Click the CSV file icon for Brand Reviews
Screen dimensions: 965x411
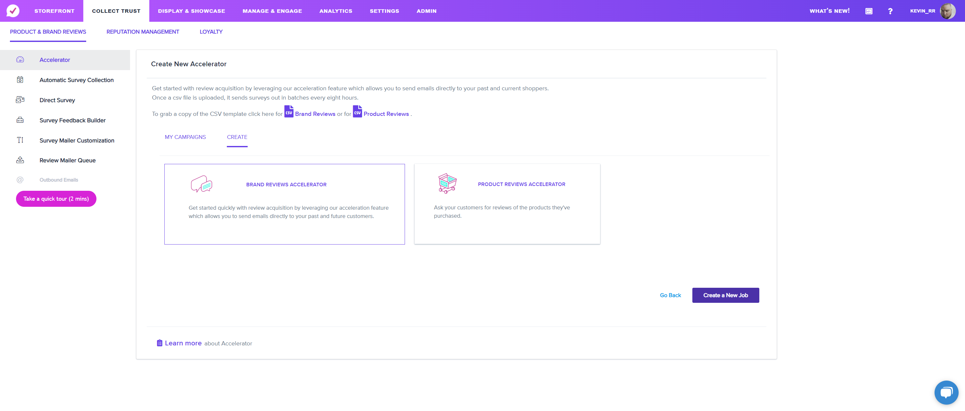click(x=289, y=111)
